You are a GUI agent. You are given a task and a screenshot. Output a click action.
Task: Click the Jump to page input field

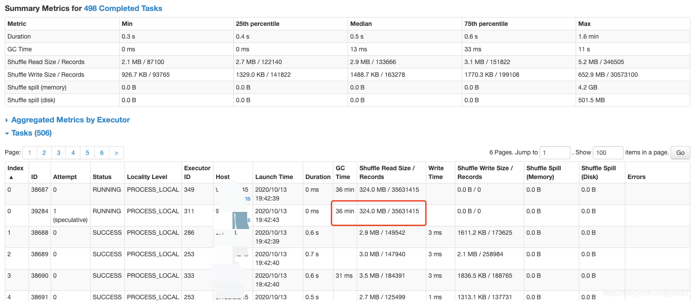pos(555,153)
